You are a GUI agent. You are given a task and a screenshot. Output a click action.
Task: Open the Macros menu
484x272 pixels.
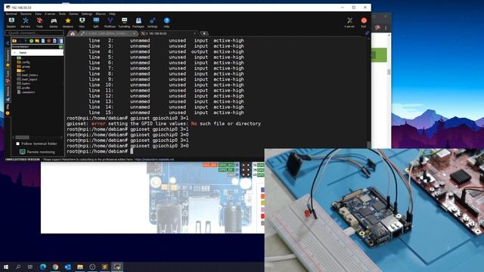101,14
